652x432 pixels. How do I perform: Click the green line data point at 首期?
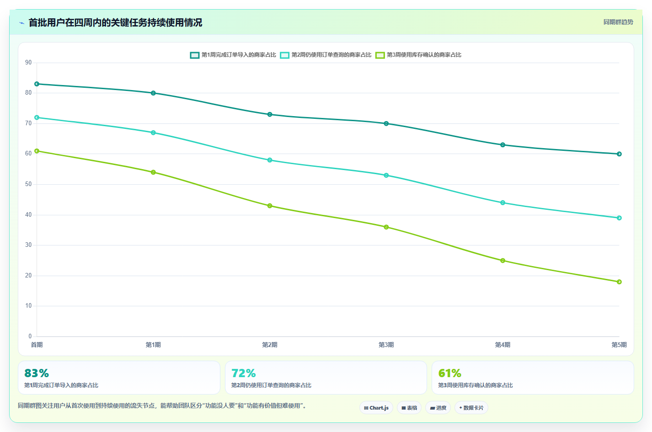[x=37, y=151]
